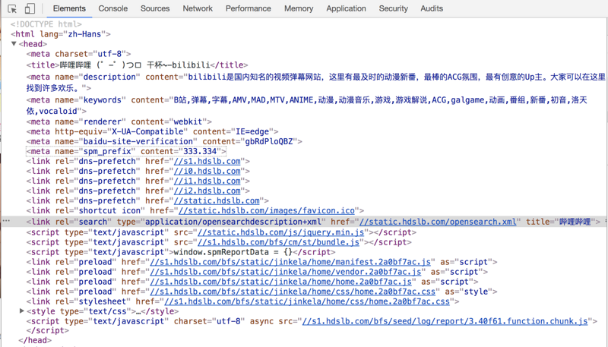Viewport: 608px width, 347px height.
Task: Switch to the Sources tab
Action: click(155, 8)
